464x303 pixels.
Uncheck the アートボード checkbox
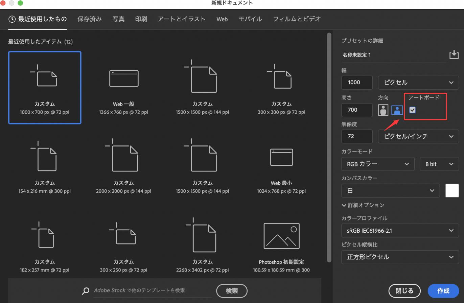pyautogui.click(x=412, y=110)
